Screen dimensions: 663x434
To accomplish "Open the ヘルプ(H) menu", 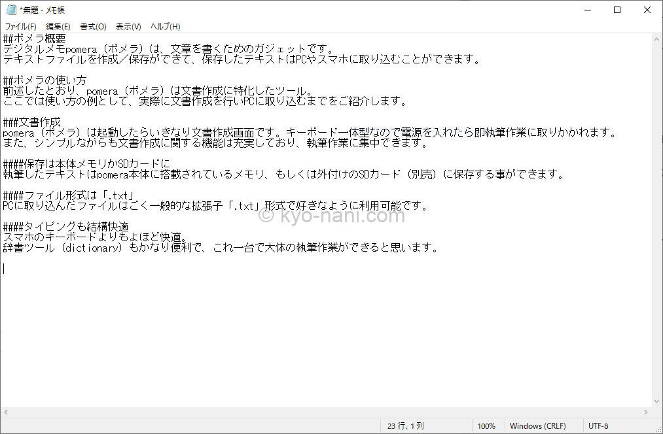I will [x=165, y=27].
